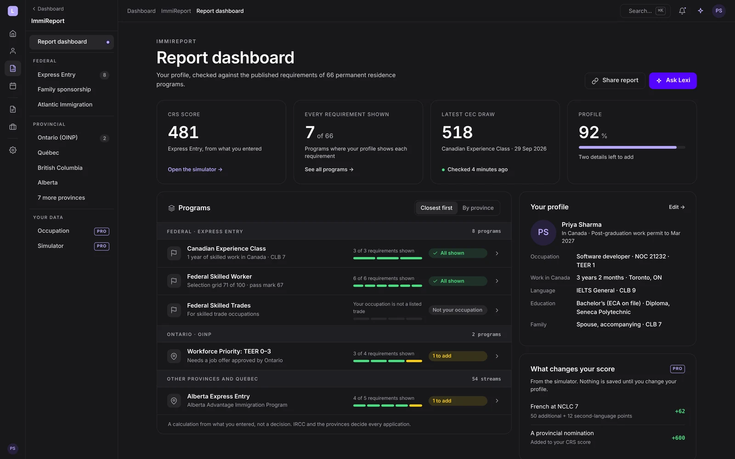Click the French at NCLC 7 suggestion

(607, 411)
